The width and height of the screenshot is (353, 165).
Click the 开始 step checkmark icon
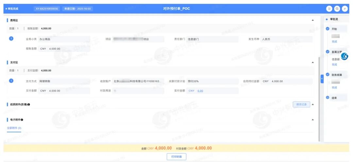[328, 29]
